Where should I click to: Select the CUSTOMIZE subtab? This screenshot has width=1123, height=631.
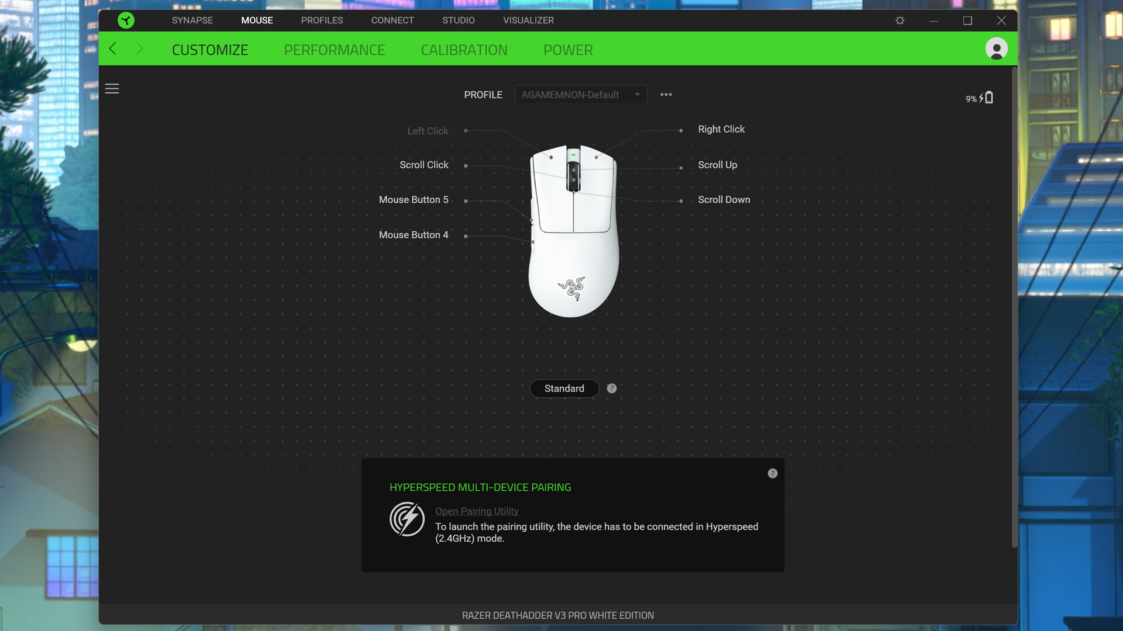(210, 50)
